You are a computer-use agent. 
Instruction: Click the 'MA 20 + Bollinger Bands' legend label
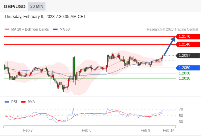[x=30, y=30]
